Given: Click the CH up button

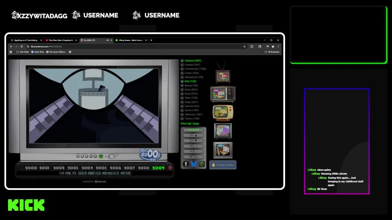Looking at the screenshot, I should (193, 135).
